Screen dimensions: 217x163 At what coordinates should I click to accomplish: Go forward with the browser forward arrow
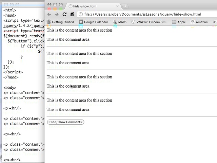[57, 14]
